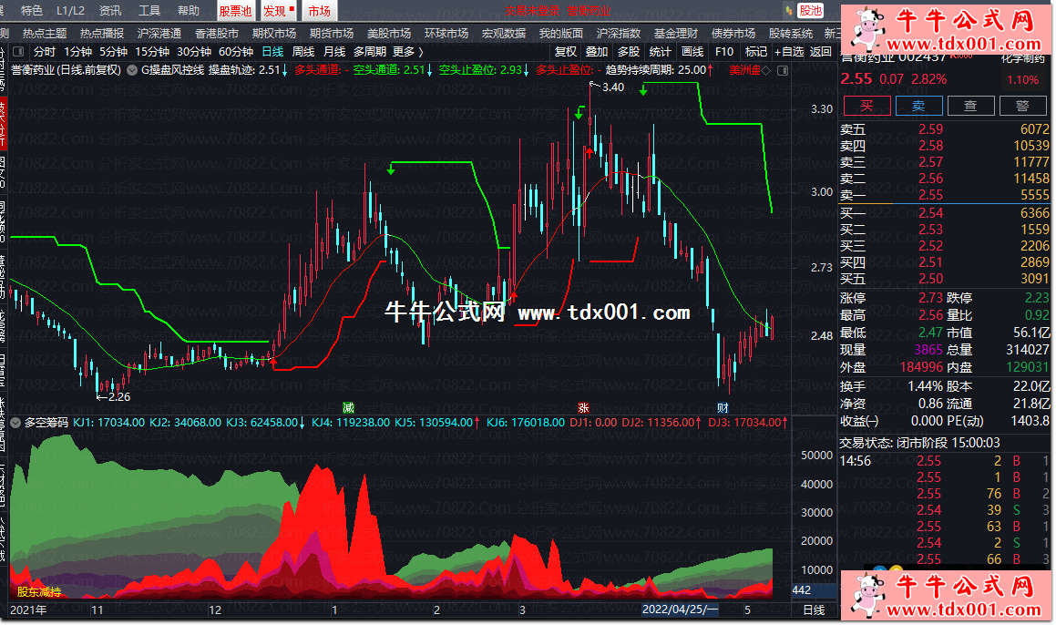Viewport: 1056px width, 625px height.
Task: Expand the G操盘风控线 indicator dropdown
Action: (132, 70)
